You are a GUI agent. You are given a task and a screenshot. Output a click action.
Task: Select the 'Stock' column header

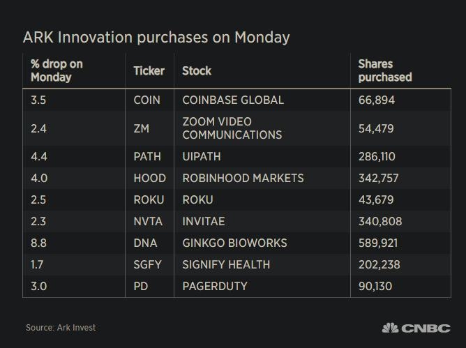(x=196, y=70)
